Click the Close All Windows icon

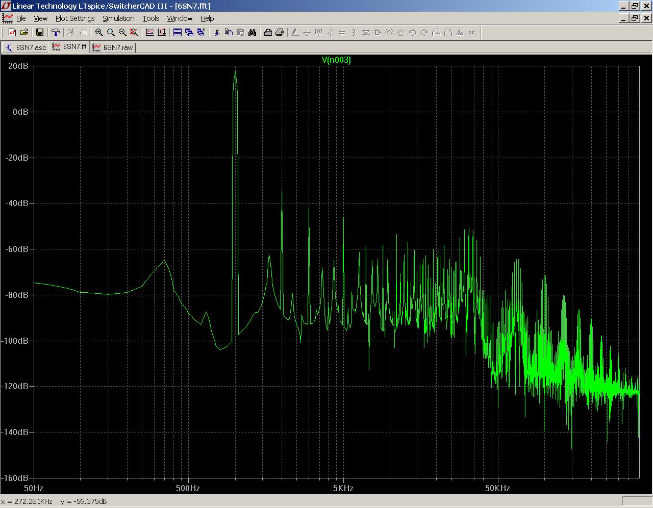[x=201, y=33]
